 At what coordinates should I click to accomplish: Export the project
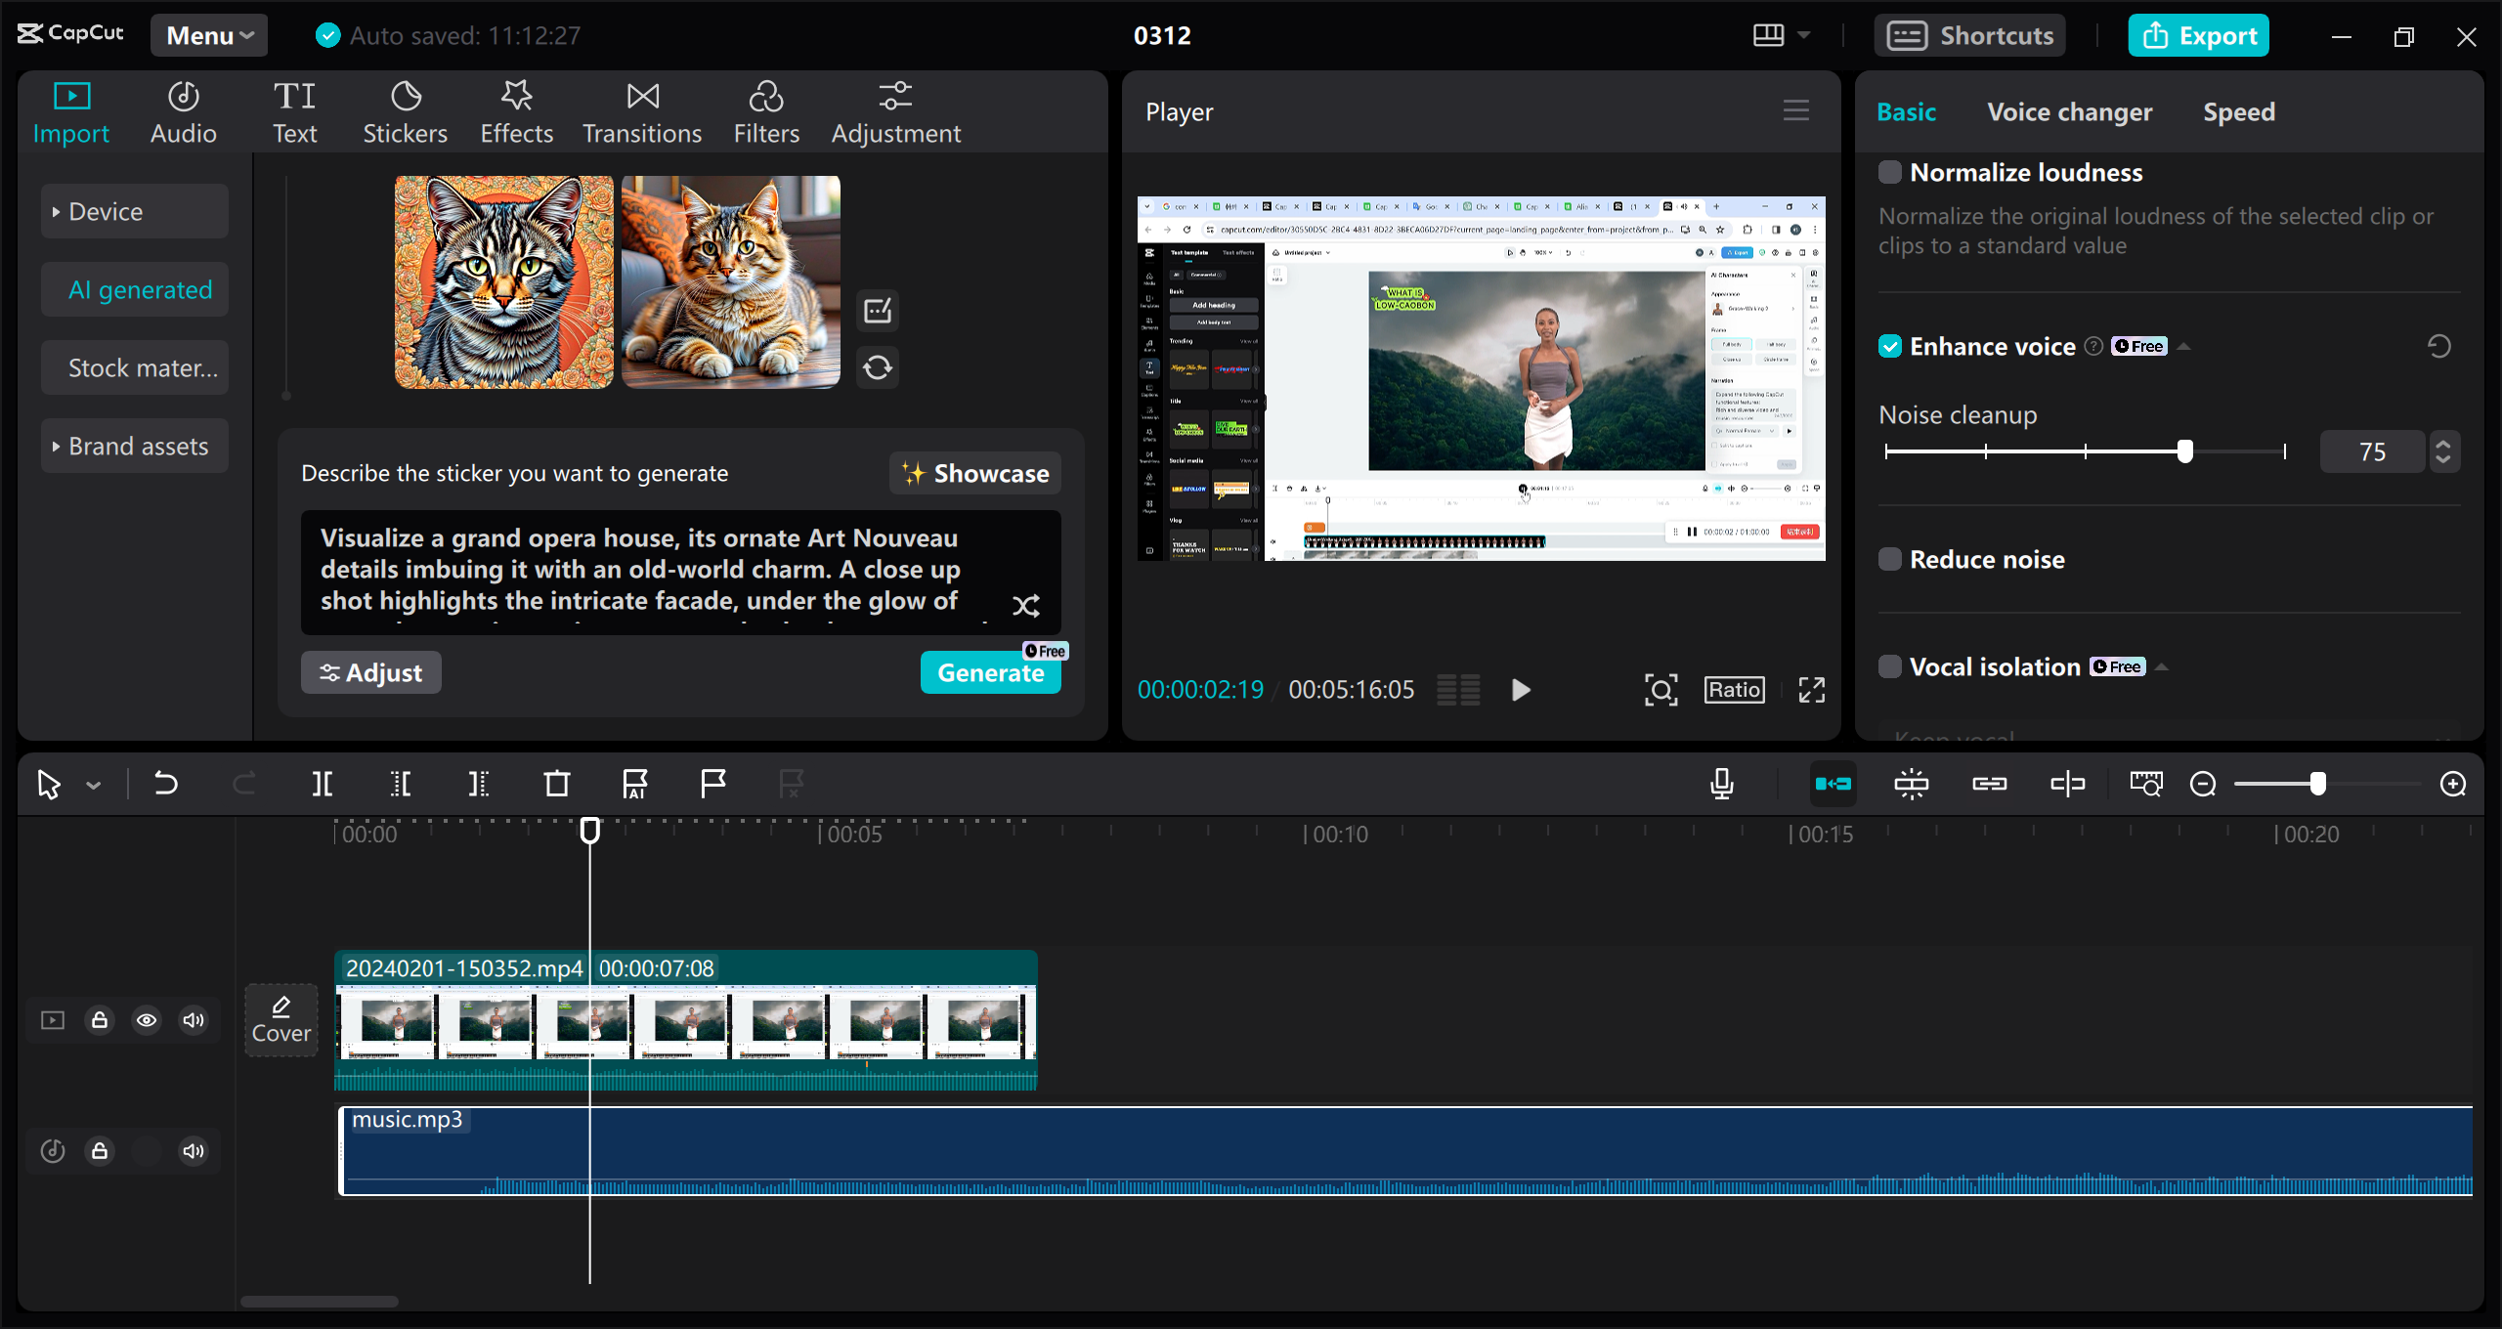[x=2198, y=34]
